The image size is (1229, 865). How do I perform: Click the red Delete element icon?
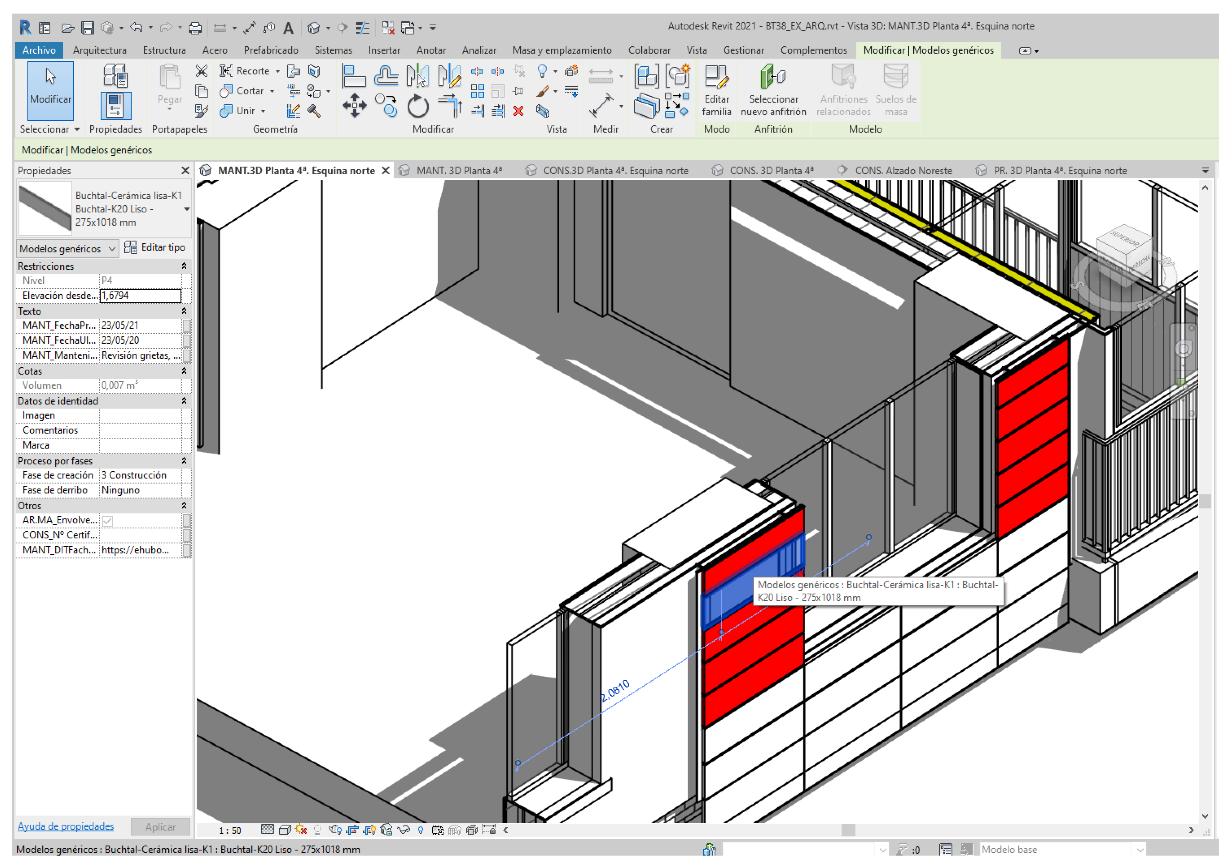coord(518,111)
